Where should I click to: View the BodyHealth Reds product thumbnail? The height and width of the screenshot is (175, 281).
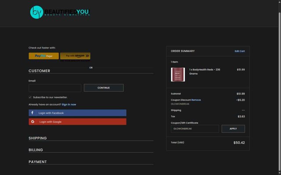click(178, 74)
